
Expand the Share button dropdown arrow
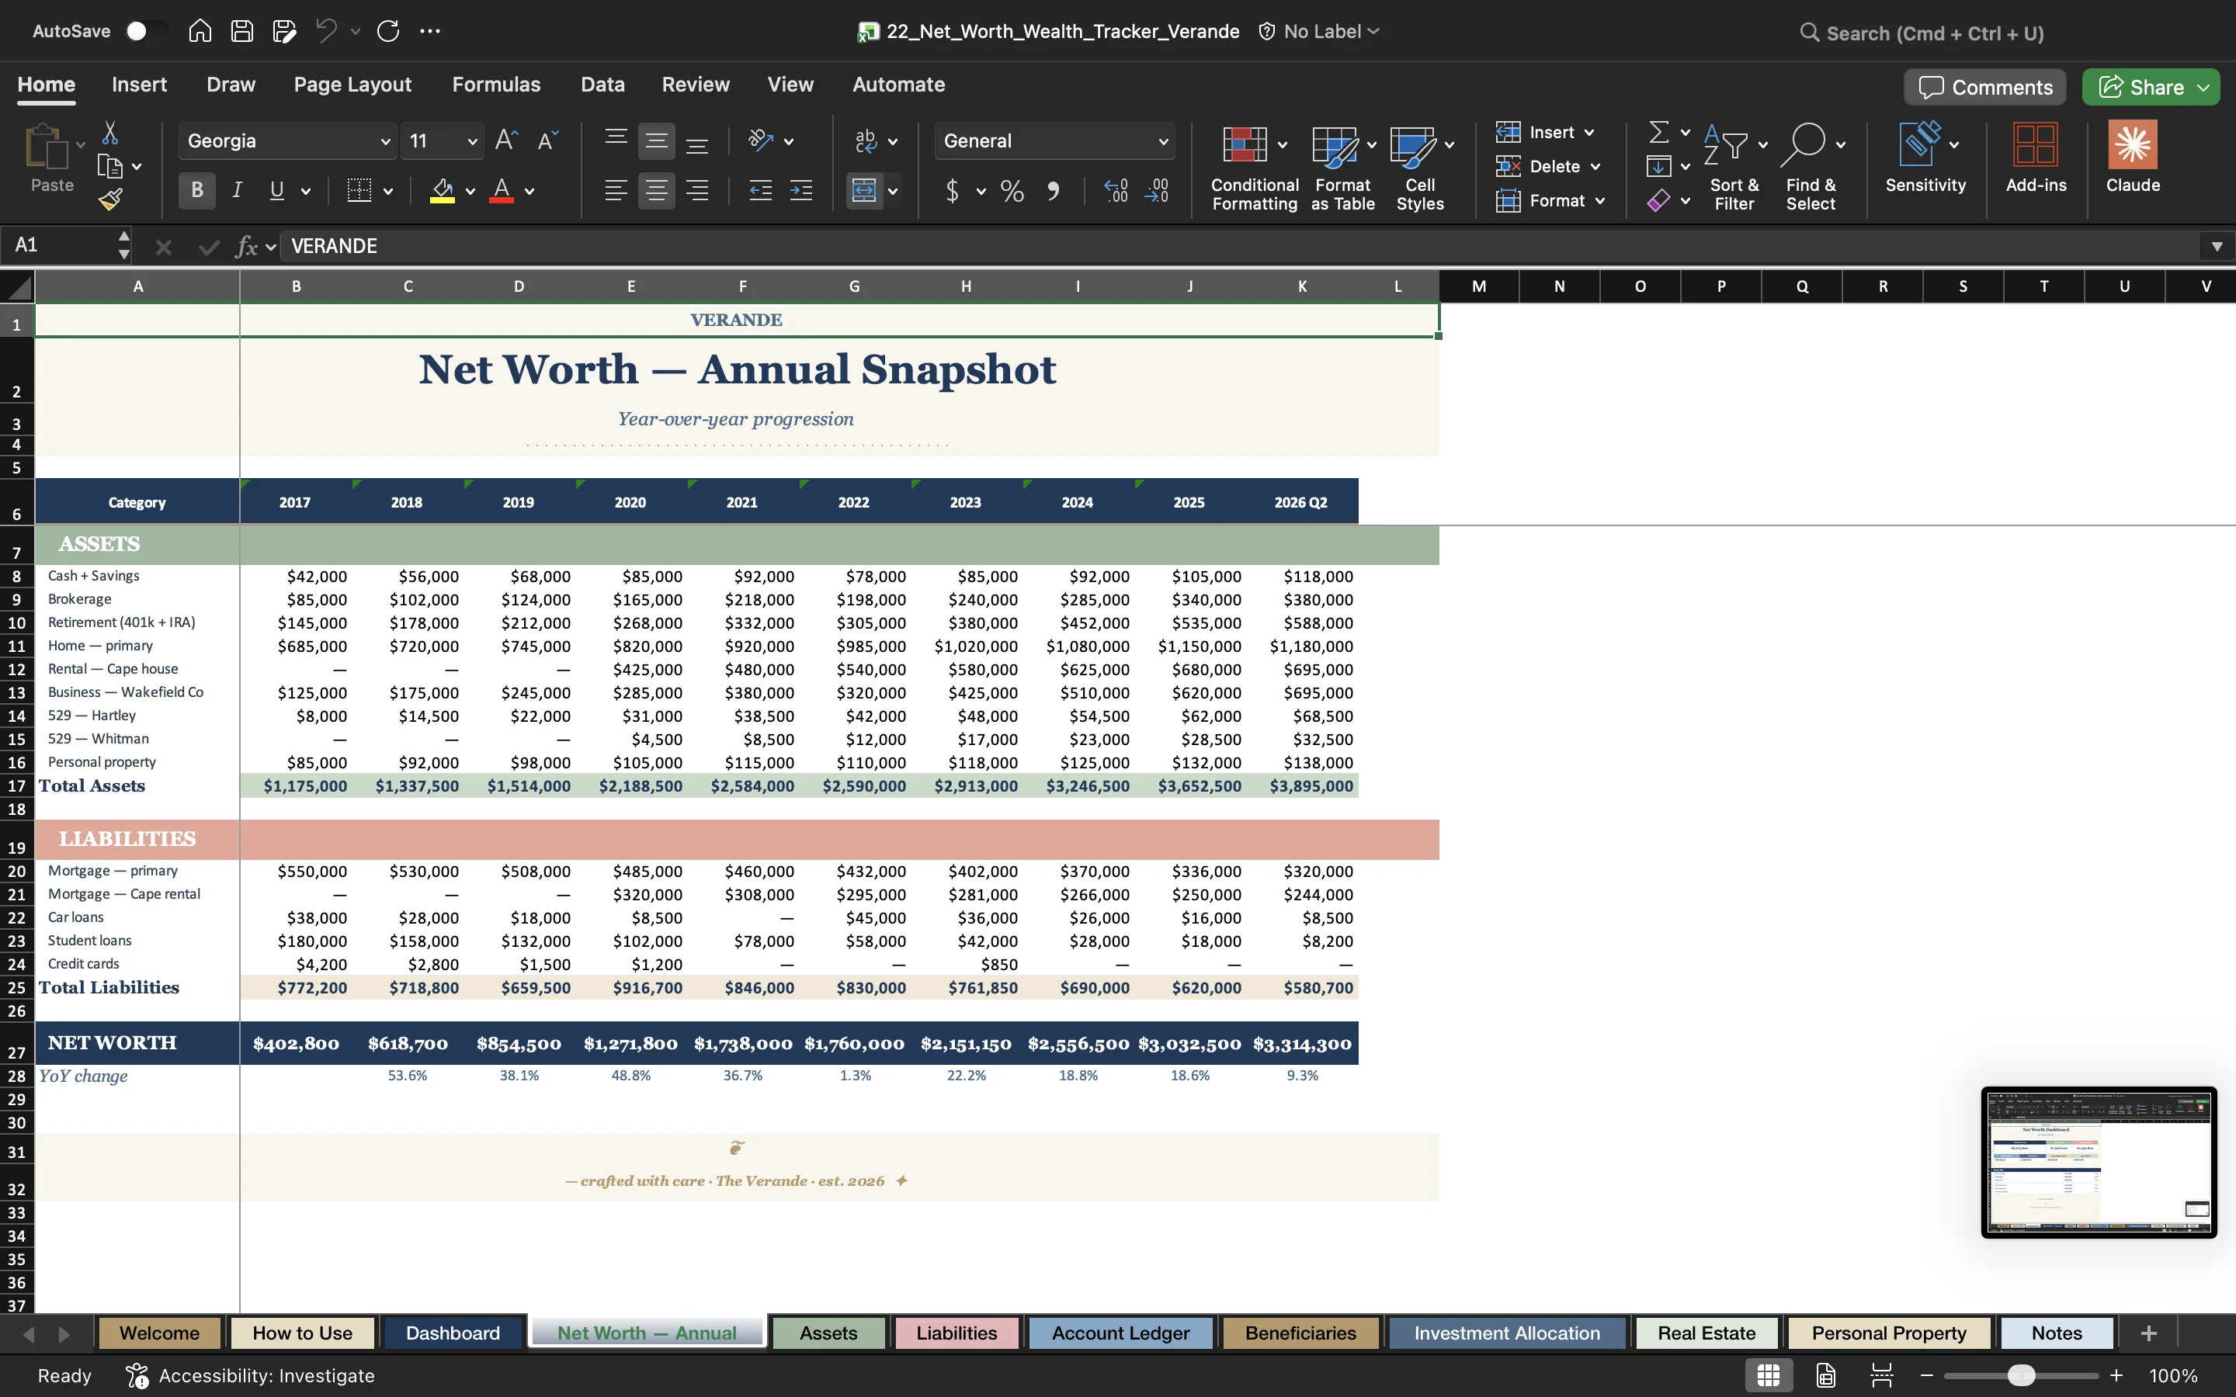point(2203,88)
